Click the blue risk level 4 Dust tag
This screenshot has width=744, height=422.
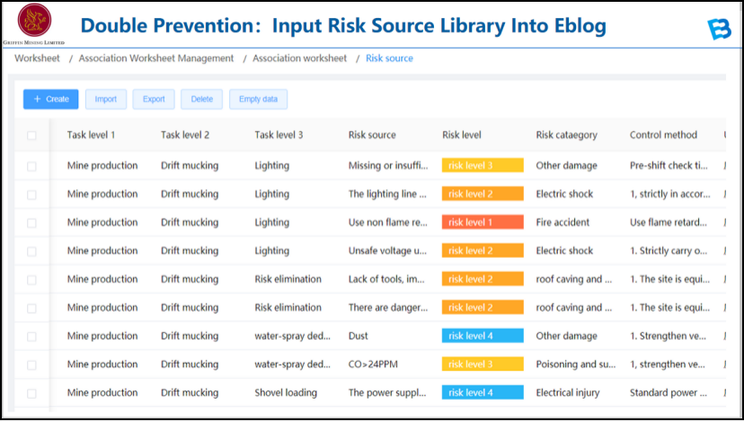point(482,336)
